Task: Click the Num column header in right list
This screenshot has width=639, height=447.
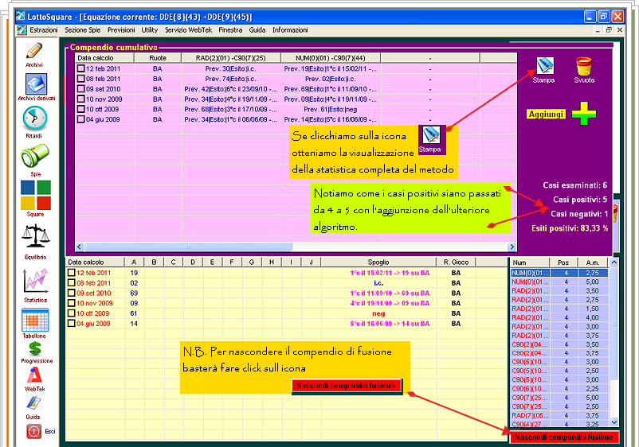Action: pos(529,262)
